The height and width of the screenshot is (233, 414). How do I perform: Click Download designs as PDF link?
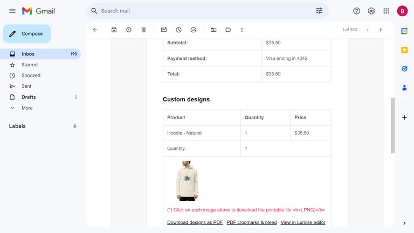click(x=195, y=222)
